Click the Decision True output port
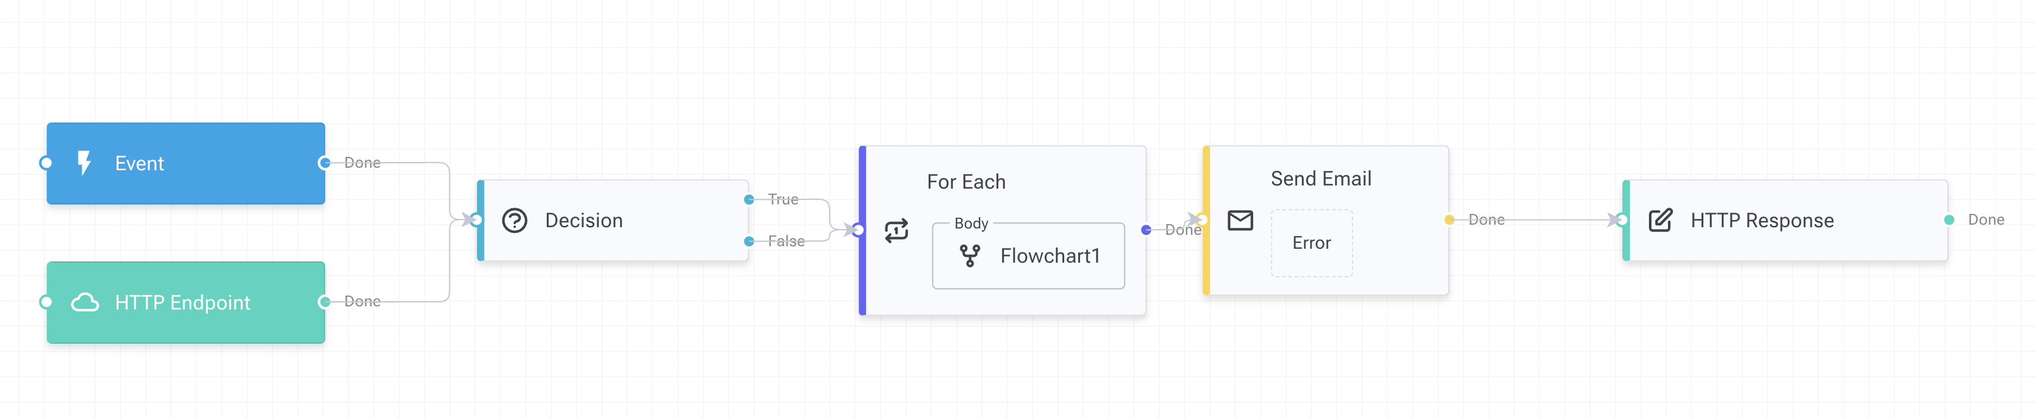Screen dimensions: 2036x419 tap(749, 199)
